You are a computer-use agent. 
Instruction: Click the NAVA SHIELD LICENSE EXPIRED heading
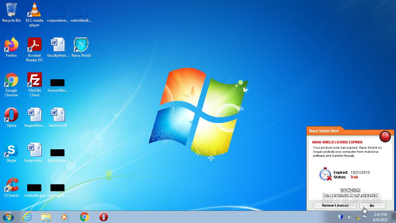pyautogui.click(x=337, y=142)
